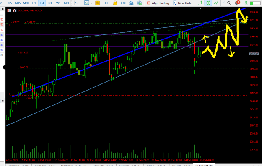262x166 pixels.
Task: Switch chart to H1 timeframe
Action: click(x=34, y=3)
